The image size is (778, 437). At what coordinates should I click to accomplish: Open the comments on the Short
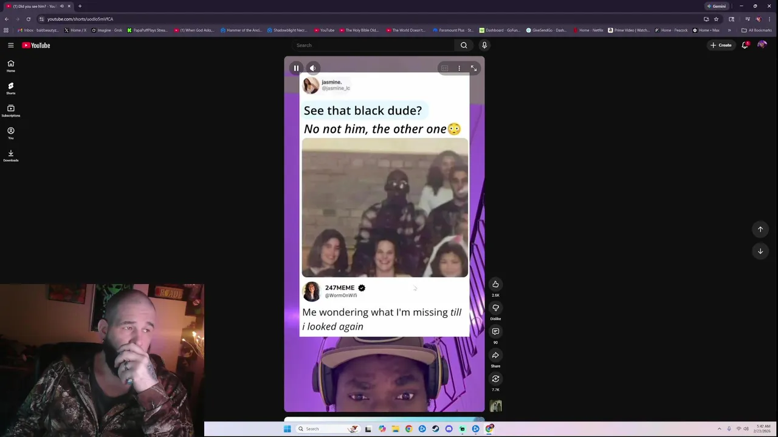(x=495, y=331)
